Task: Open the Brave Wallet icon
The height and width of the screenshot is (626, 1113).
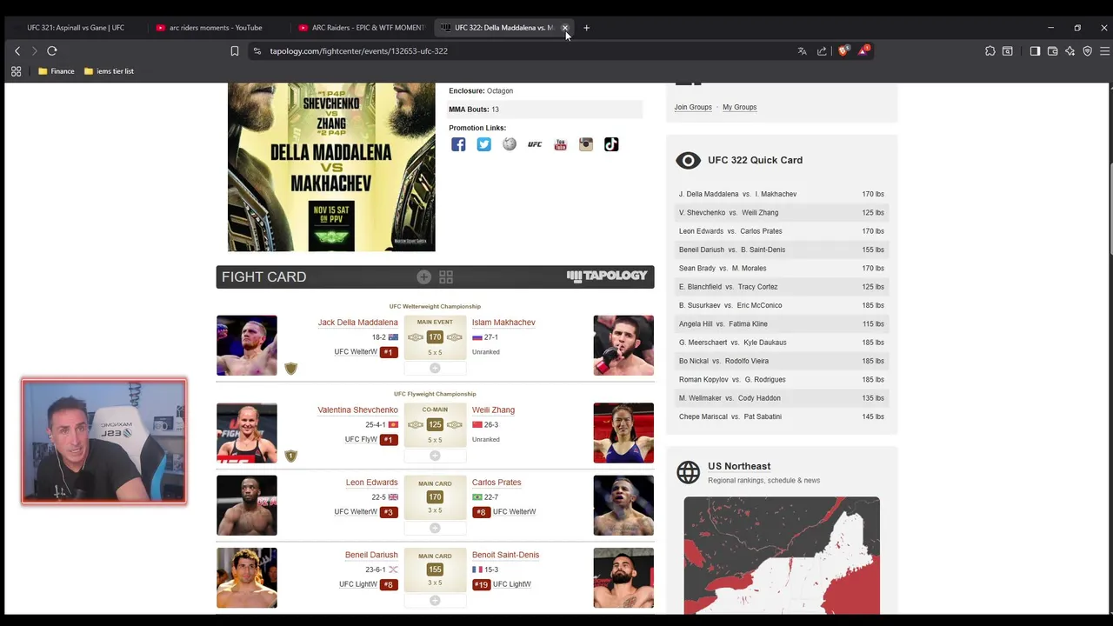Action: pos(1052,51)
